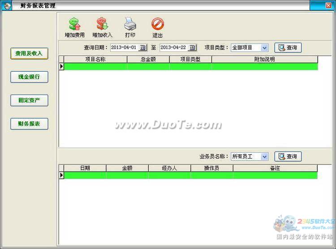Click 查询 button beside 项目类型

(x=288, y=47)
